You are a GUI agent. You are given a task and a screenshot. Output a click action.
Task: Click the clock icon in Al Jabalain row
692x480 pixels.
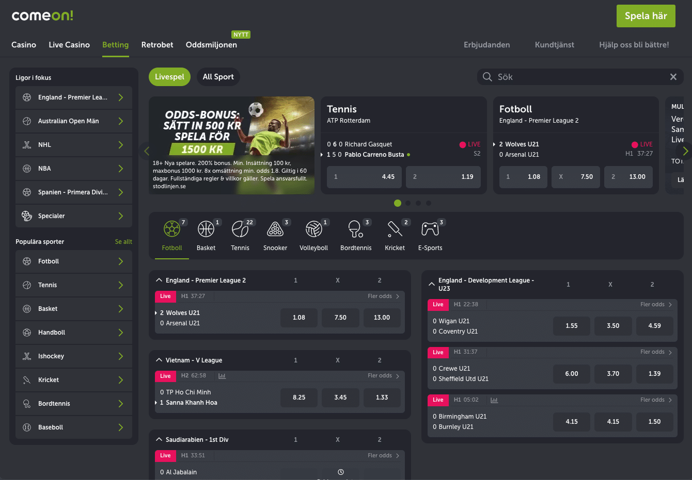tap(341, 472)
